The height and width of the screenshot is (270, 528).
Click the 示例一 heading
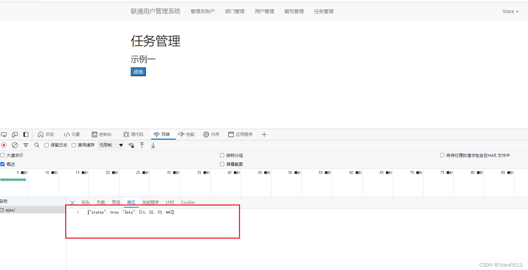coord(143,59)
